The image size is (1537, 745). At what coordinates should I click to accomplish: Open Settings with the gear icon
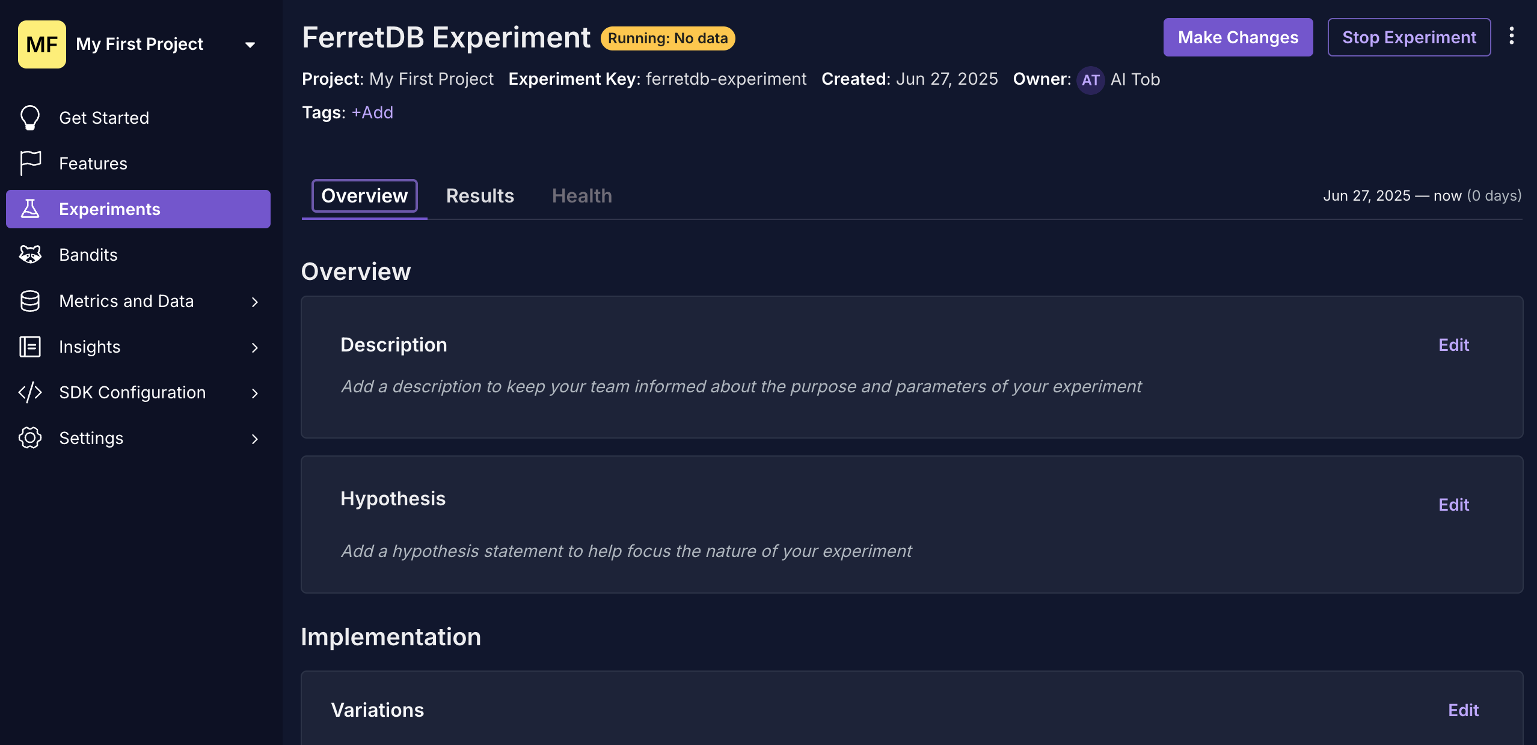point(30,438)
